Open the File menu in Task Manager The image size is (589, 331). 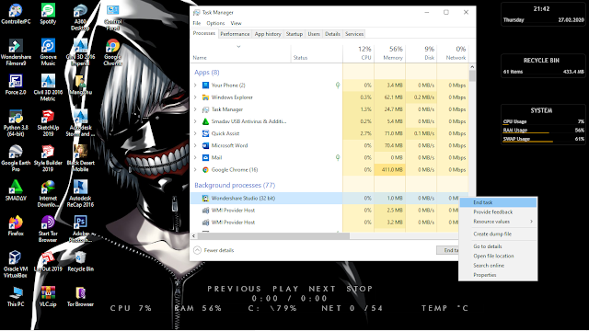pyautogui.click(x=197, y=23)
